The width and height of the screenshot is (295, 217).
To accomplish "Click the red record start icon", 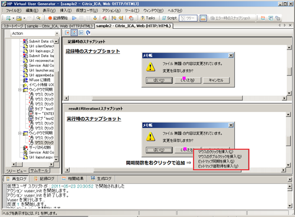I will pyautogui.click(x=50, y=18).
